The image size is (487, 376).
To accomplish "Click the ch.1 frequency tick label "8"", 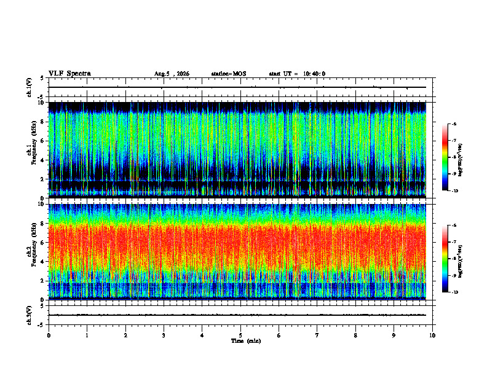I will tap(42, 122).
